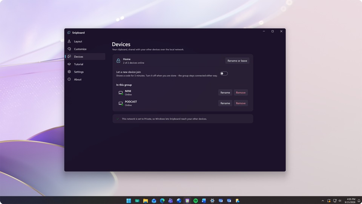Expand the system tray hidden icons

(323, 201)
